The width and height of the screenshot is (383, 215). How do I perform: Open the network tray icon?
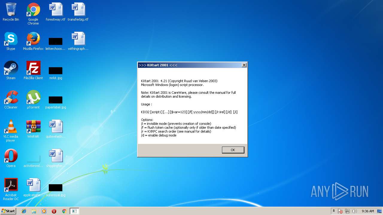click(x=347, y=211)
